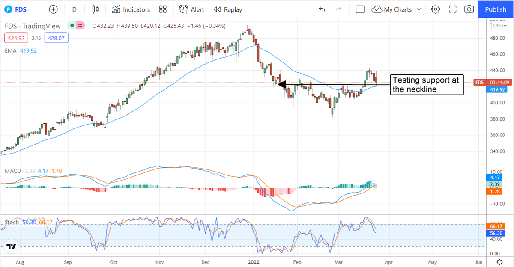
Task: Toggle the select layout square box
Action: click(x=360, y=9)
